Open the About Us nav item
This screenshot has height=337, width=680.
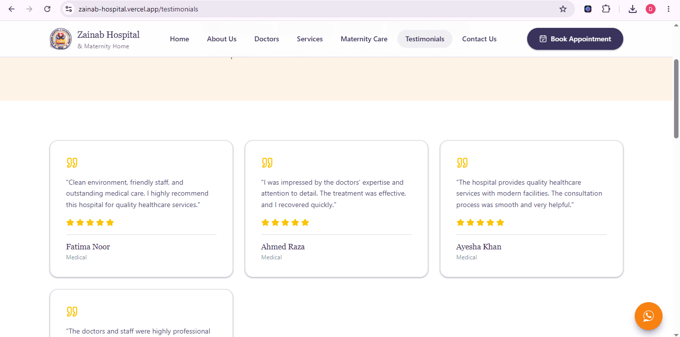(x=222, y=39)
